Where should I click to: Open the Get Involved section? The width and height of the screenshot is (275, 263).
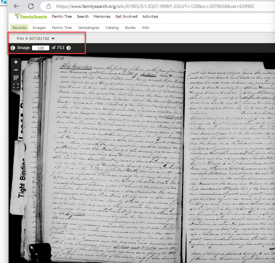coord(126,16)
